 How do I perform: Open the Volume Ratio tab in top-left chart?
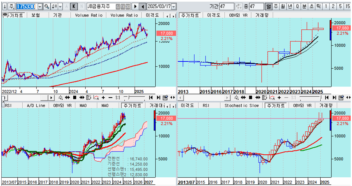click(x=88, y=15)
